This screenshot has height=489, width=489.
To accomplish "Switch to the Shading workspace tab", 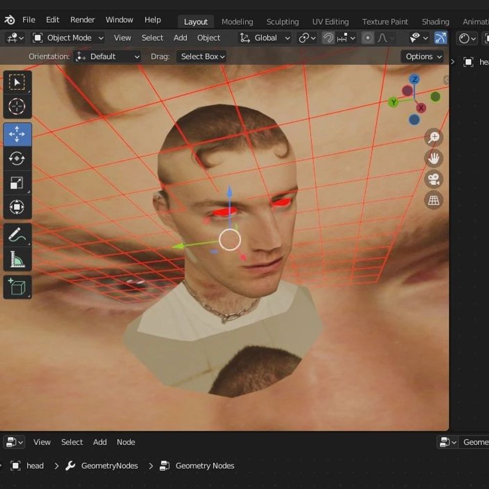I will tap(435, 22).
